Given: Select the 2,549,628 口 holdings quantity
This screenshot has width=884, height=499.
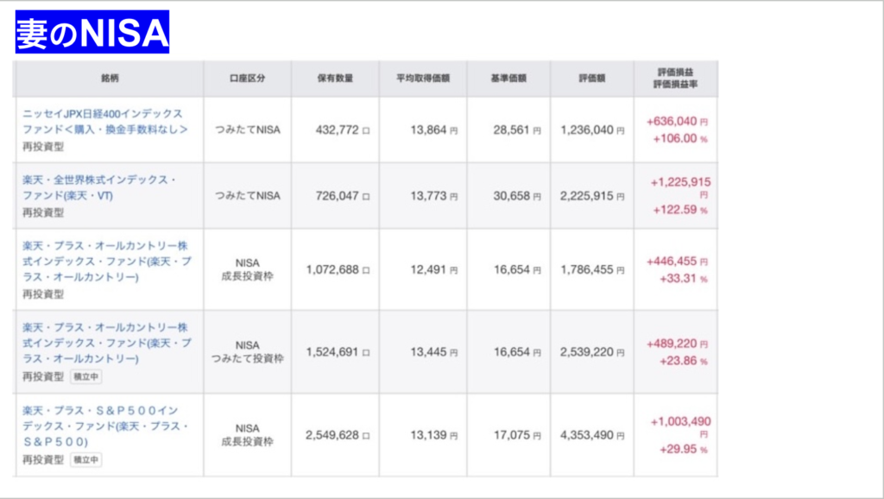Looking at the screenshot, I should [337, 435].
